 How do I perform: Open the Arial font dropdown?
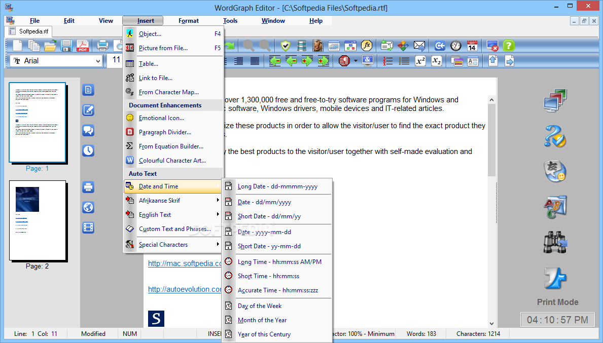98,61
